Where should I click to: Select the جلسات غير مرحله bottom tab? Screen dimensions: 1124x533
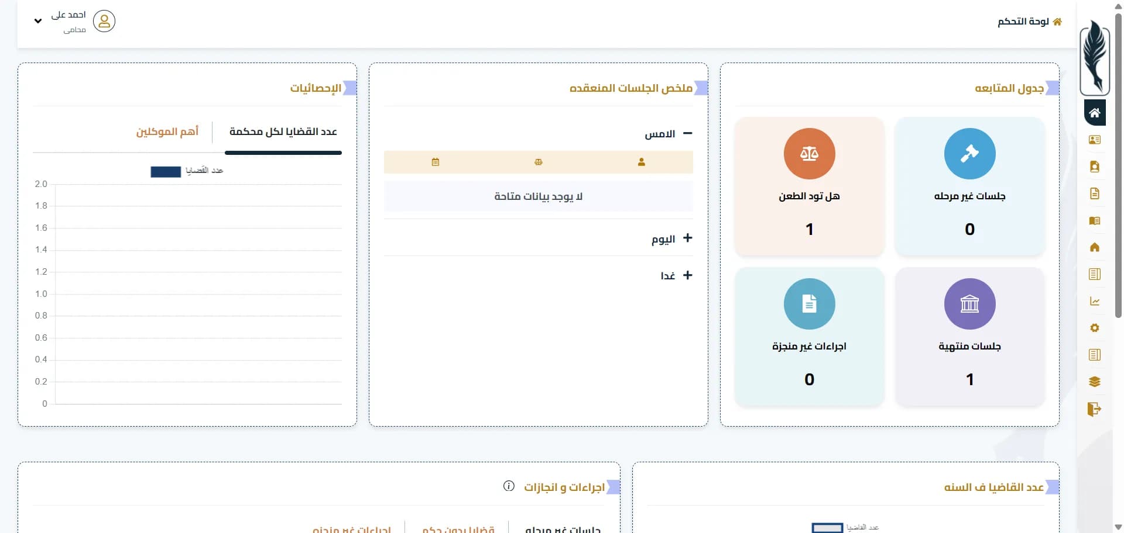click(563, 528)
